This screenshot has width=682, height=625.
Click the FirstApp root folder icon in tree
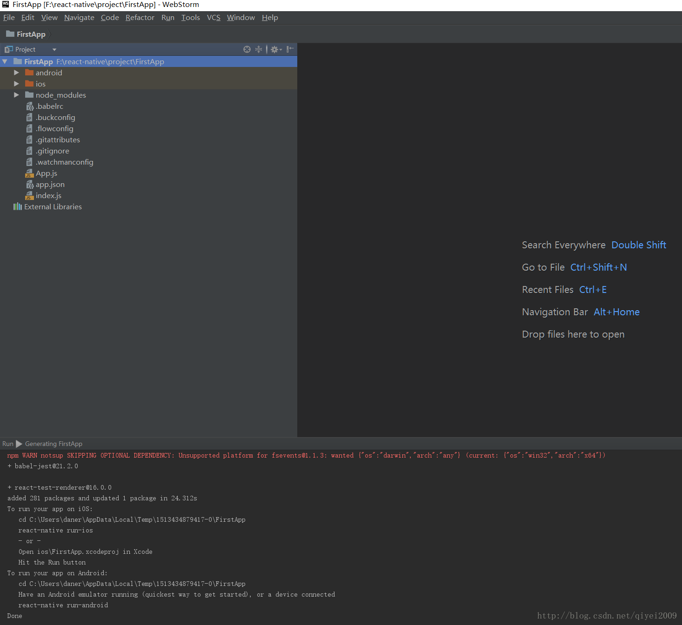pos(18,61)
